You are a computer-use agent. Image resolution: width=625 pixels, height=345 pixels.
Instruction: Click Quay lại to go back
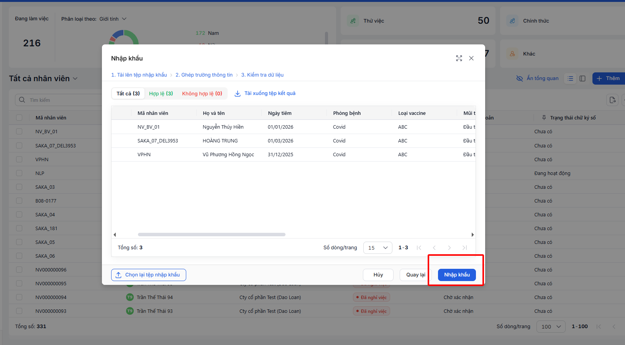click(x=416, y=275)
